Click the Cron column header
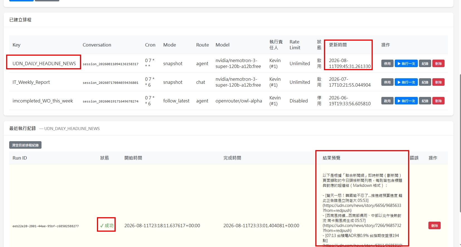The image size is (461, 247). pyautogui.click(x=150, y=45)
